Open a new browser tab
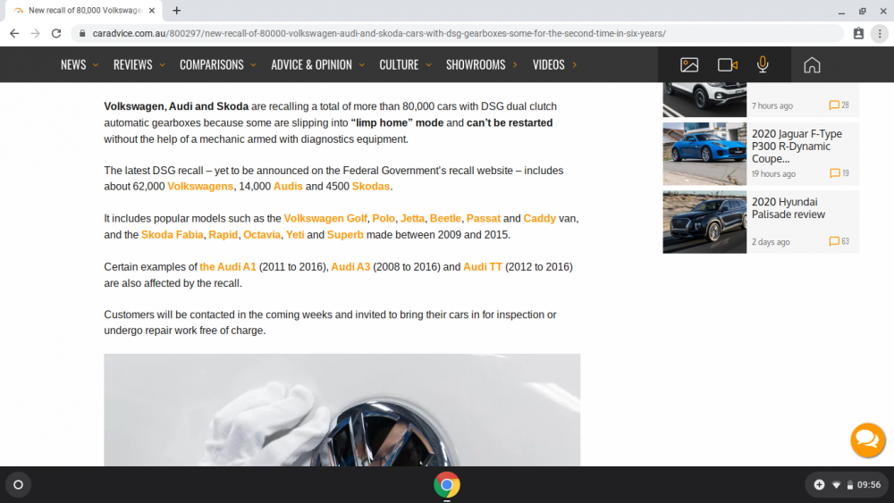Viewport: 894px width, 503px height. click(177, 10)
